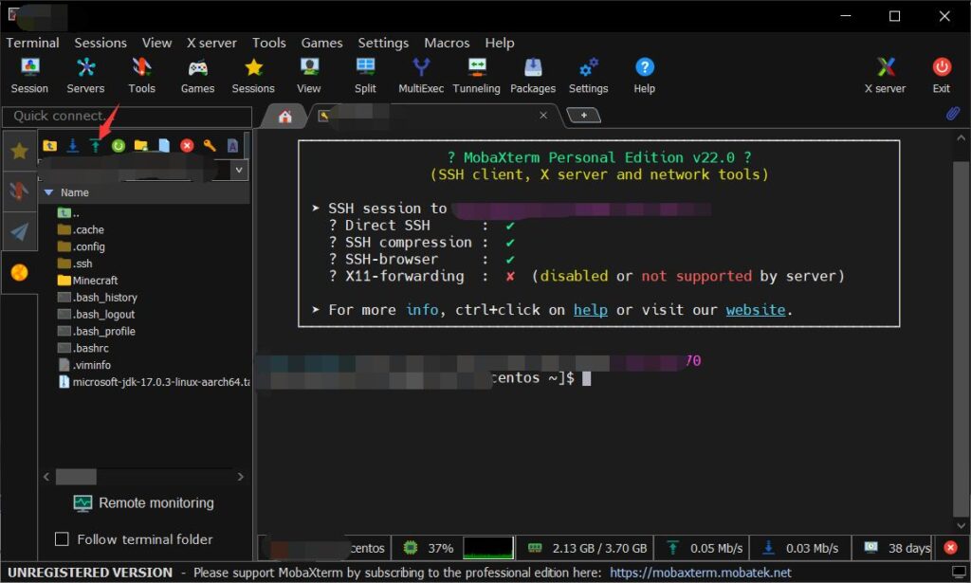Open the mobaxterm.mobatek.net link
The height and width of the screenshot is (583, 971).
[x=701, y=573]
